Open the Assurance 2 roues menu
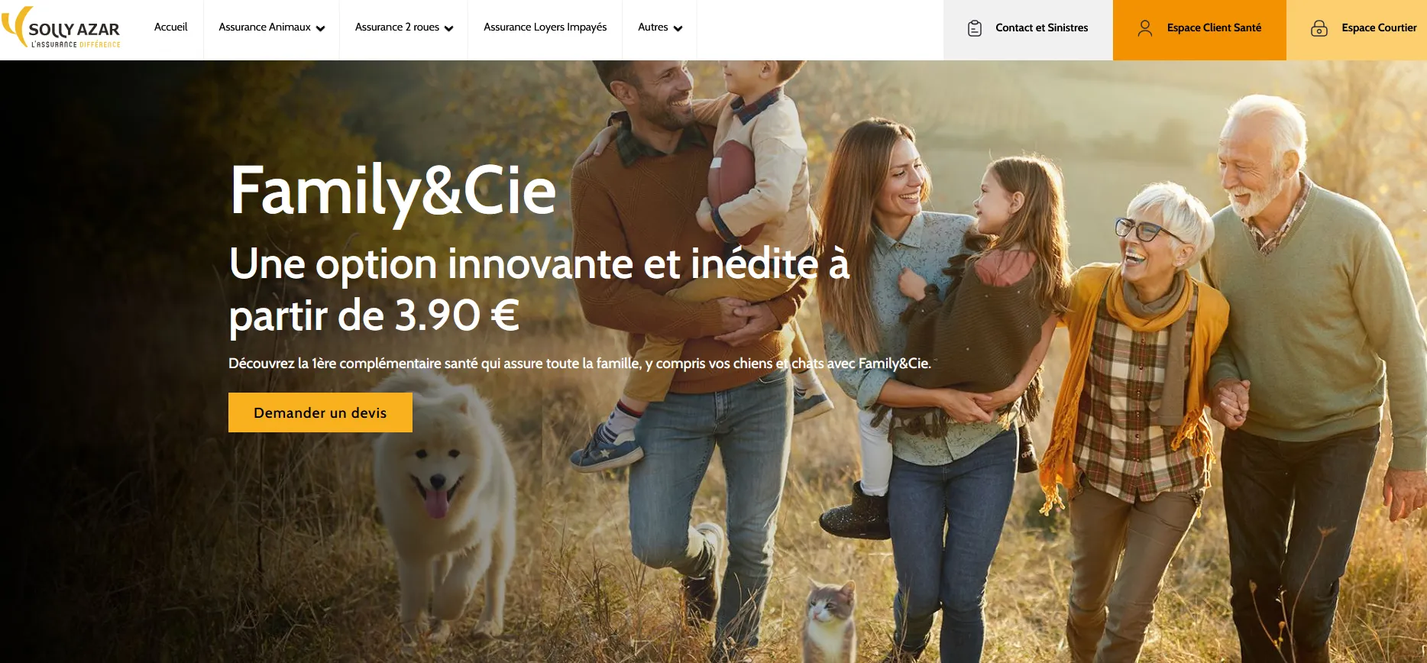Image resolution: width=1427 pixels, height=663 pixels. pos(396,27)
